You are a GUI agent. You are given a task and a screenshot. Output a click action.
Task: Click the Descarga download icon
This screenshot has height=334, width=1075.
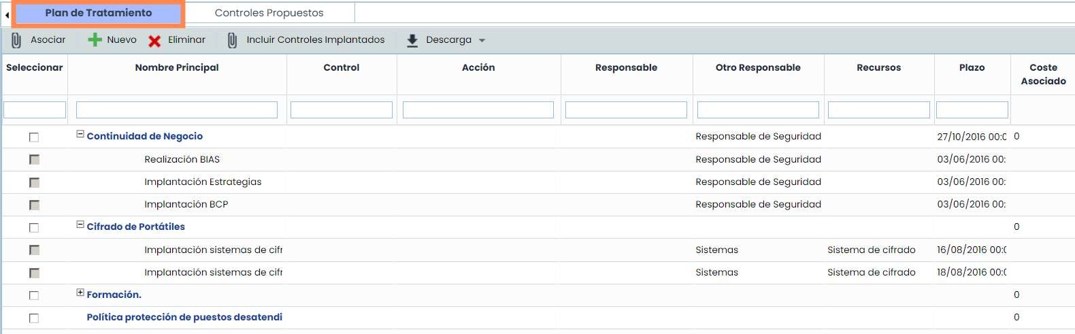click(x=412, y=41)
